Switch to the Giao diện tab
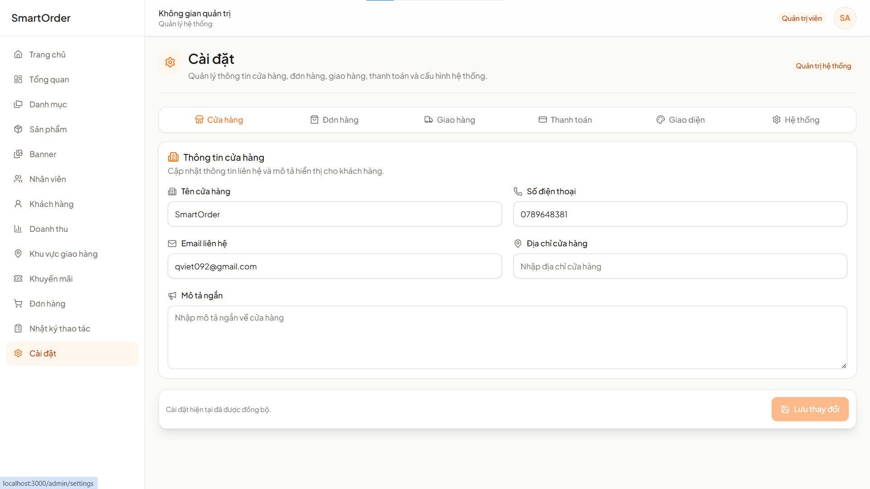The height and width of the screenshot is (489, 870). point(681,120)
